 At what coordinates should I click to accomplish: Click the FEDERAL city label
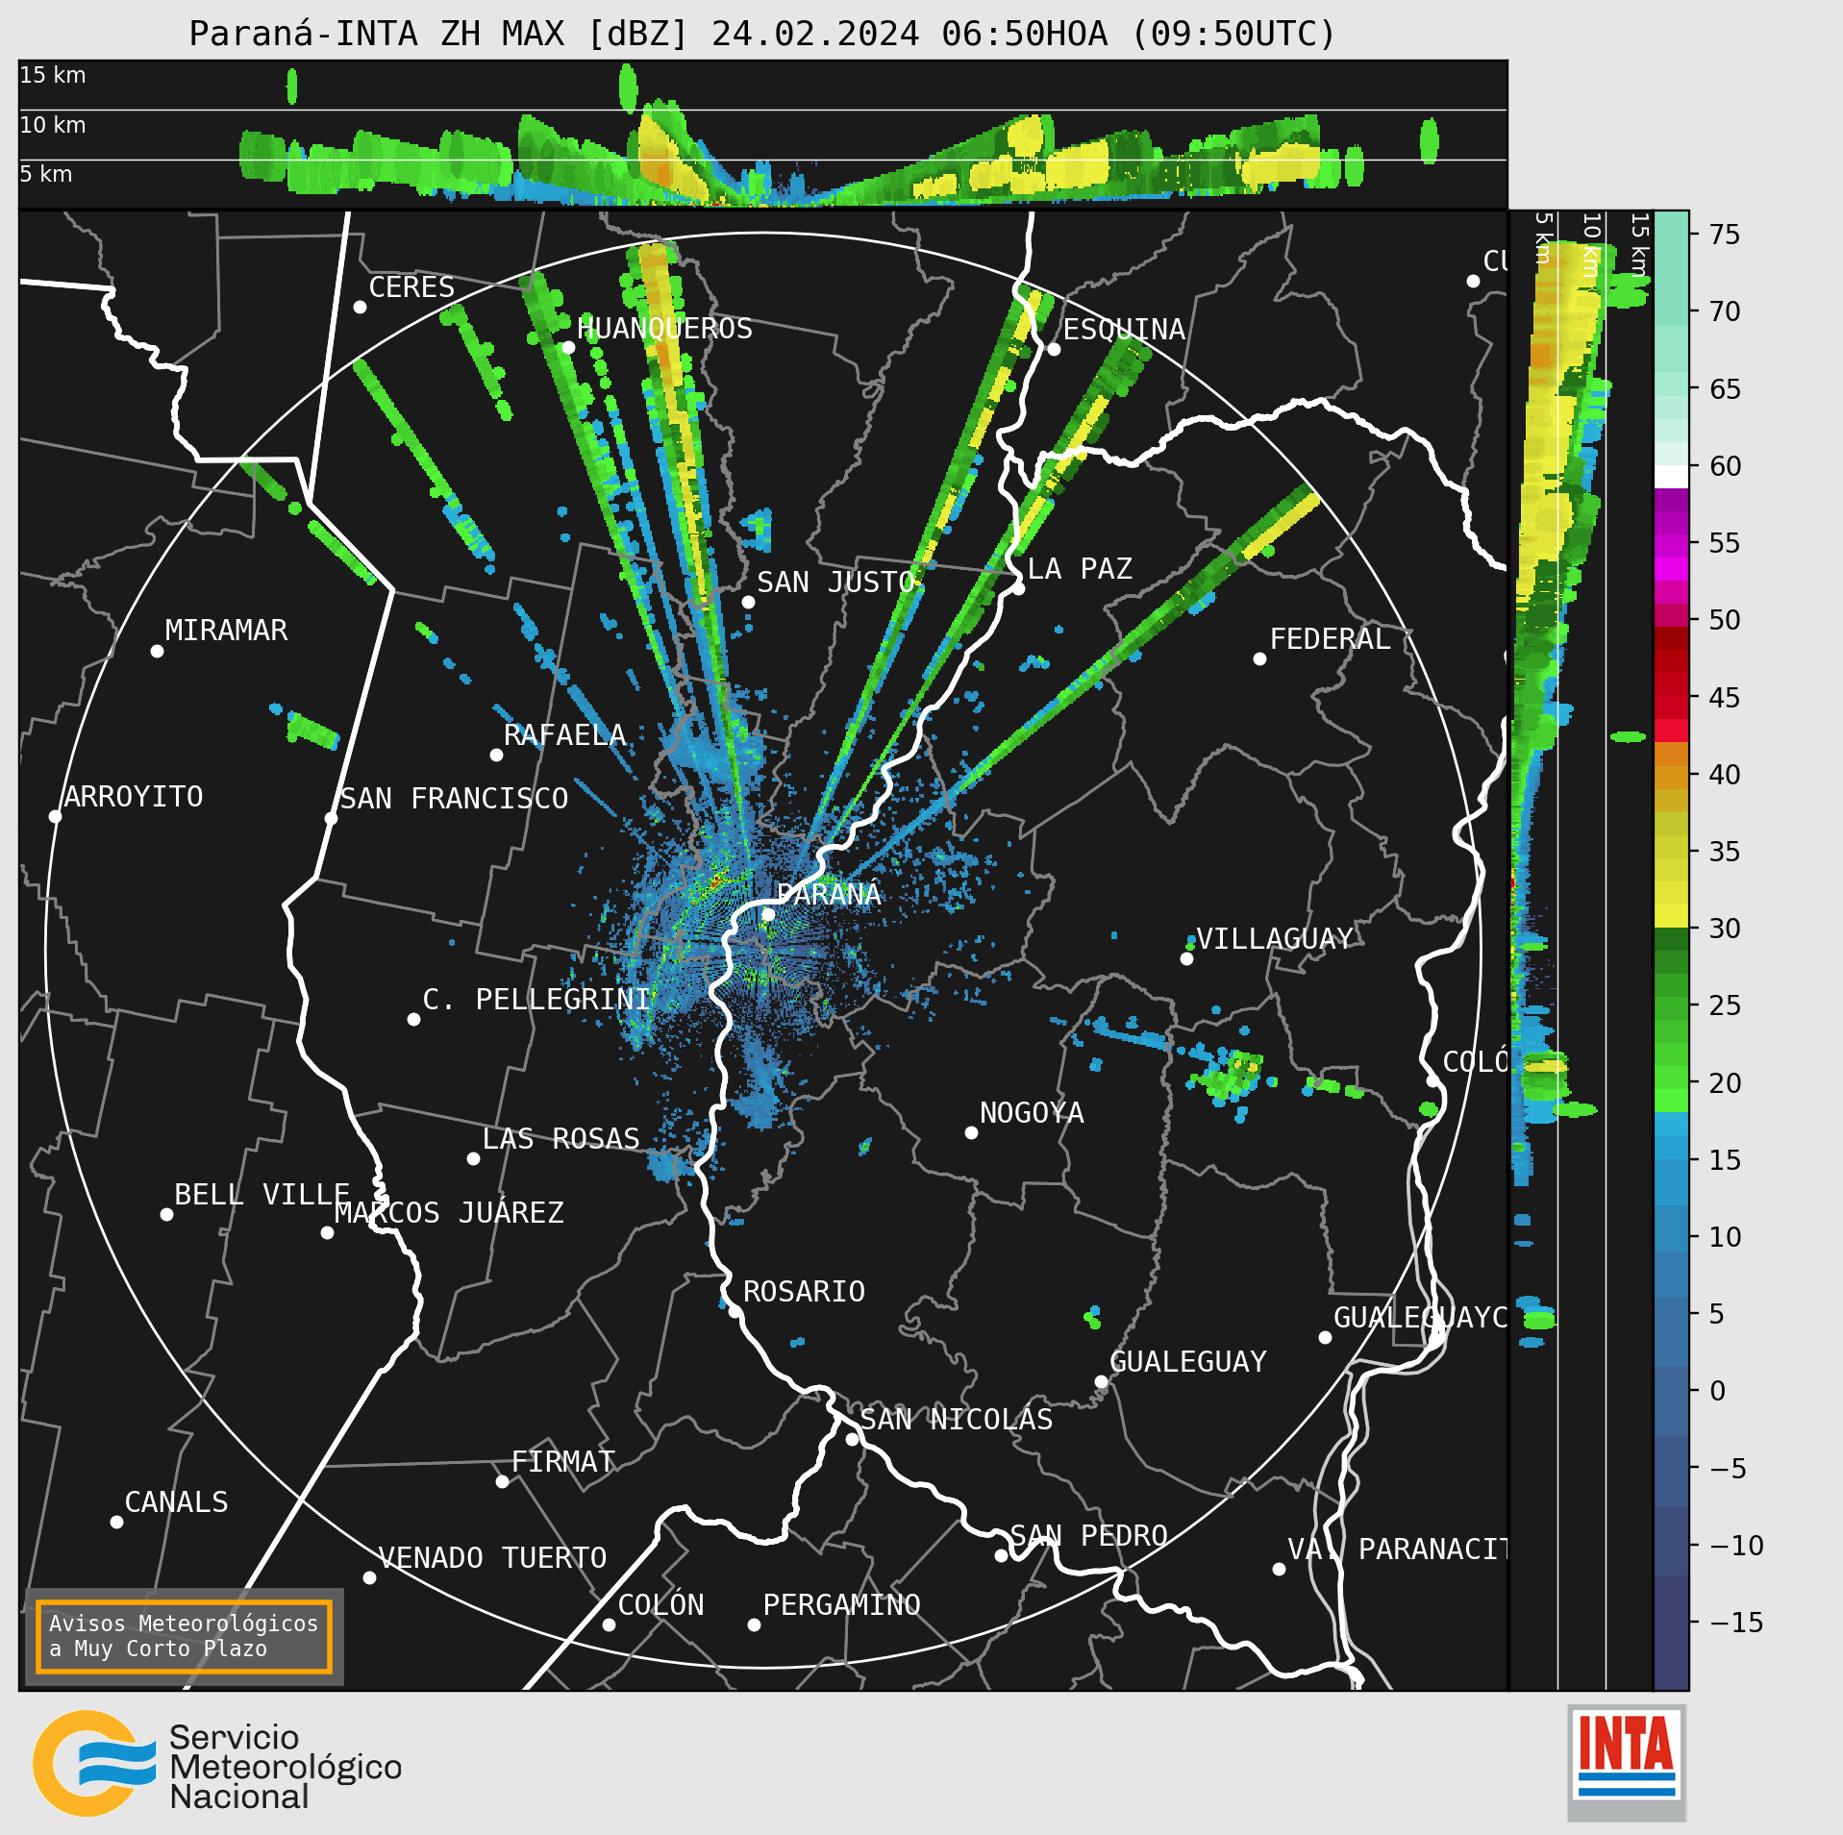coord(1330,639)
